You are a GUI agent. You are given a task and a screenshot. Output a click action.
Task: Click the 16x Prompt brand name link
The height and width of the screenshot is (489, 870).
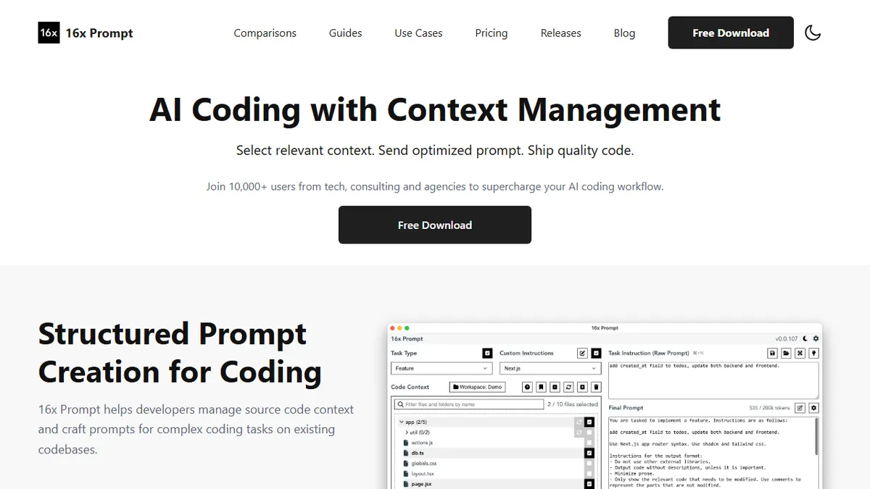click(99, 33)
